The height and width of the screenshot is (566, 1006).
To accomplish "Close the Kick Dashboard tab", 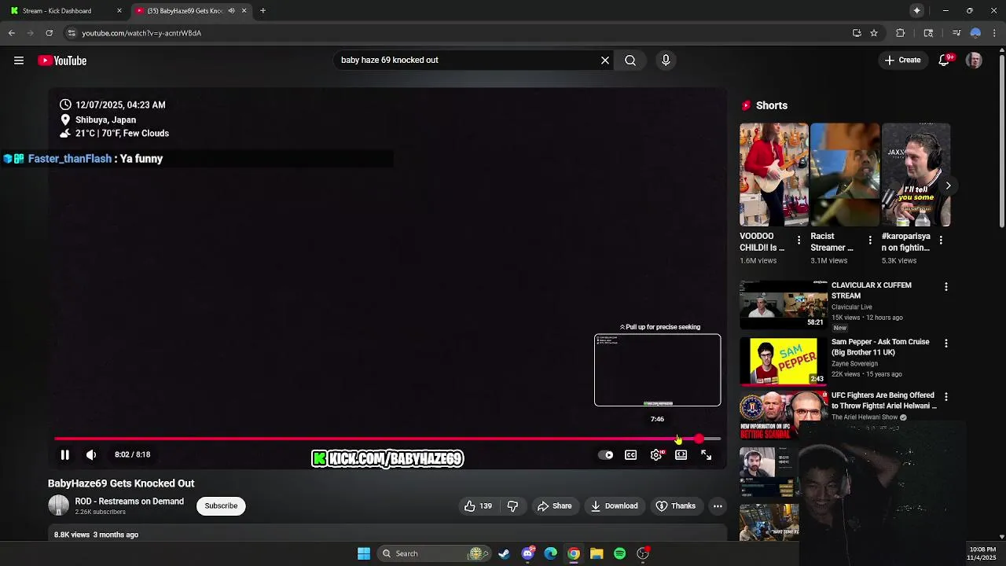I will (119, 11).
